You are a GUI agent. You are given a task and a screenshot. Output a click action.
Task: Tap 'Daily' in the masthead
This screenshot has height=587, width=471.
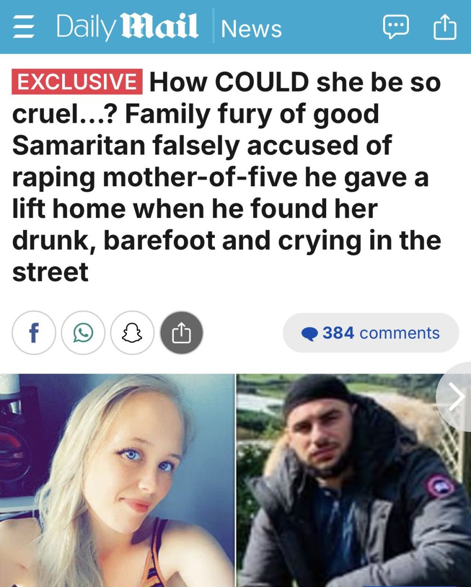[86, 28]
